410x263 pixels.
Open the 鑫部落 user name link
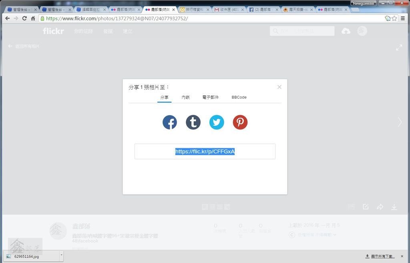(81, 226)
